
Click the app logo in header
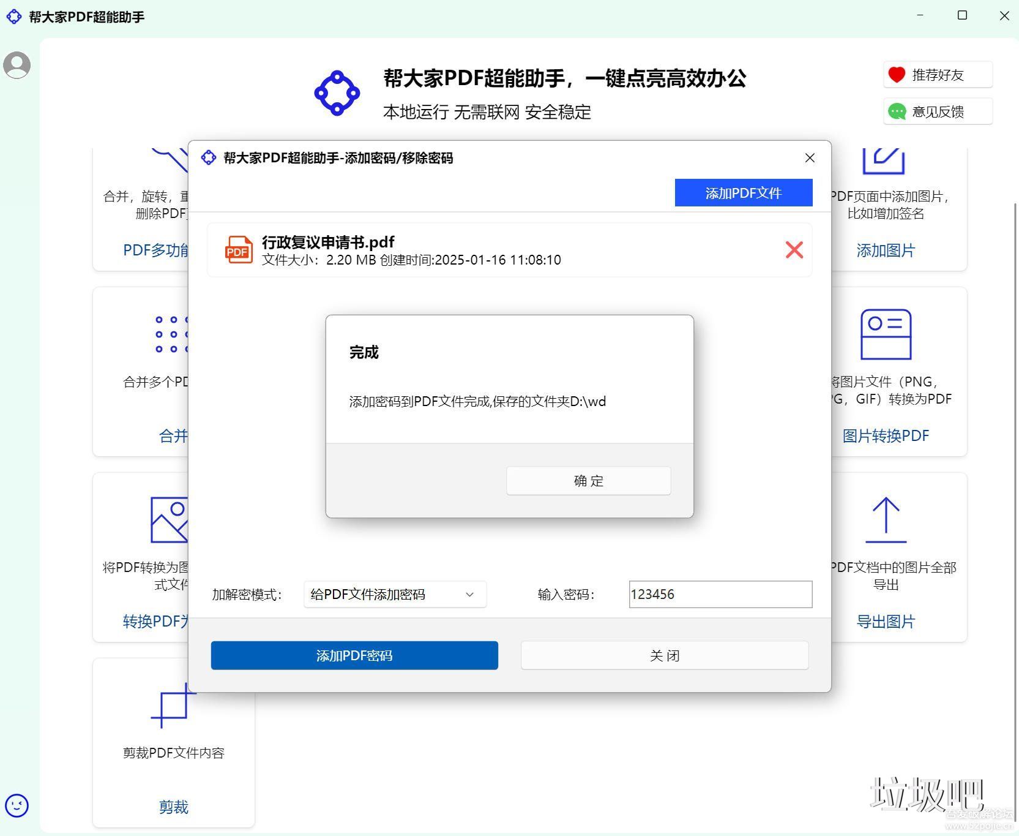(337, 93)
